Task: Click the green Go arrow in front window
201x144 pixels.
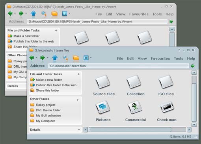Action: pos(193,66)
